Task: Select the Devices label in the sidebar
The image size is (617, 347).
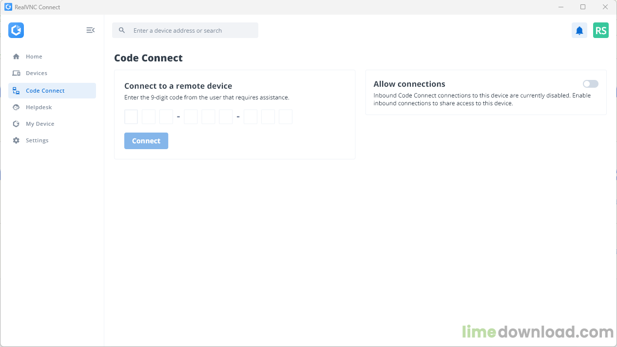Action: (x=37, y=73)
